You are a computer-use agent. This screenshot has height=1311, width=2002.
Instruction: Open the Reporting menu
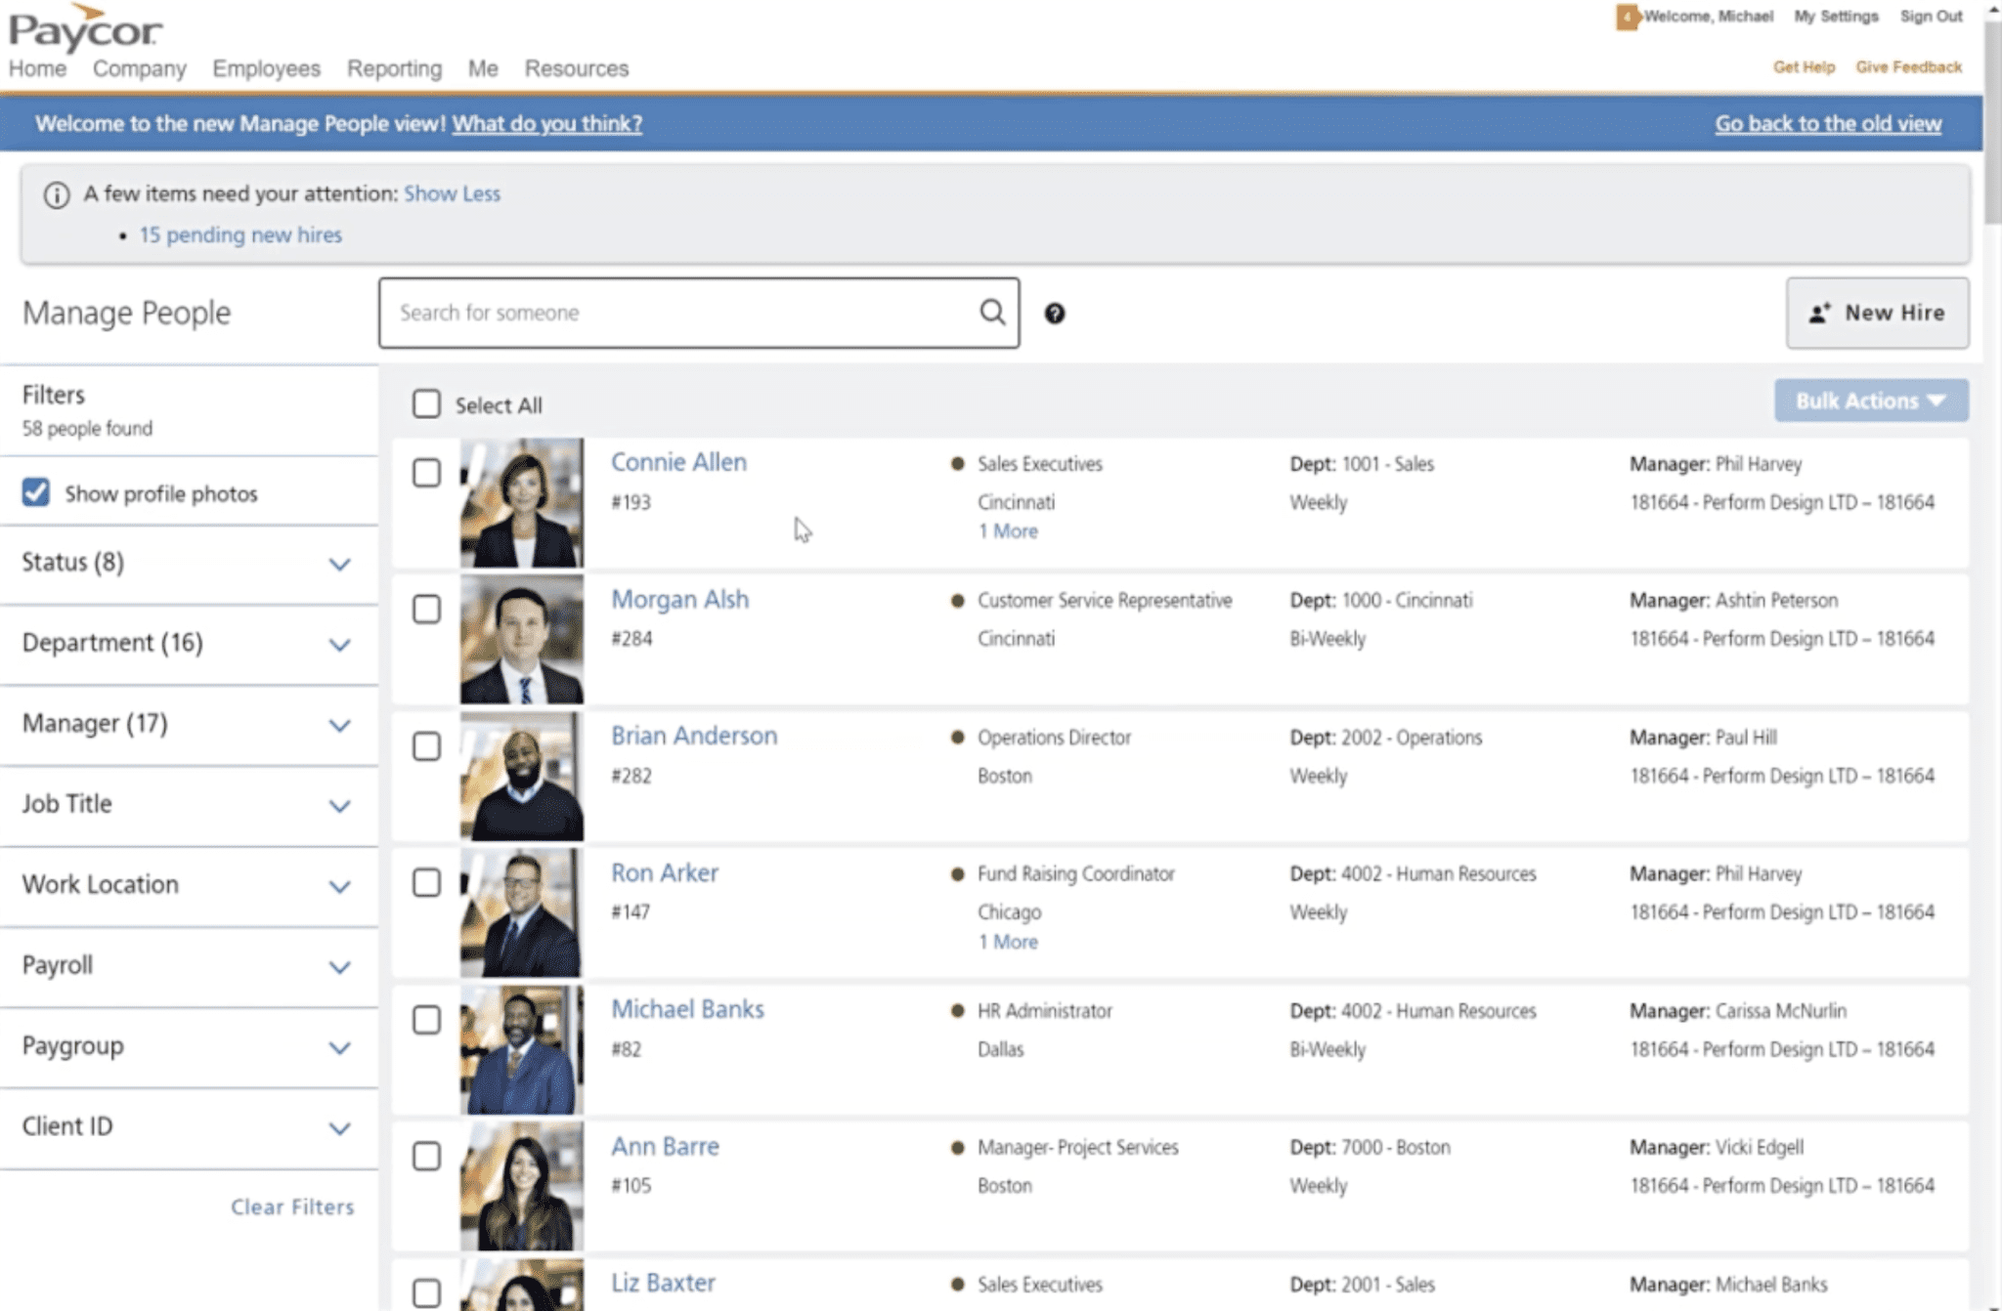(x=393, y=68)
